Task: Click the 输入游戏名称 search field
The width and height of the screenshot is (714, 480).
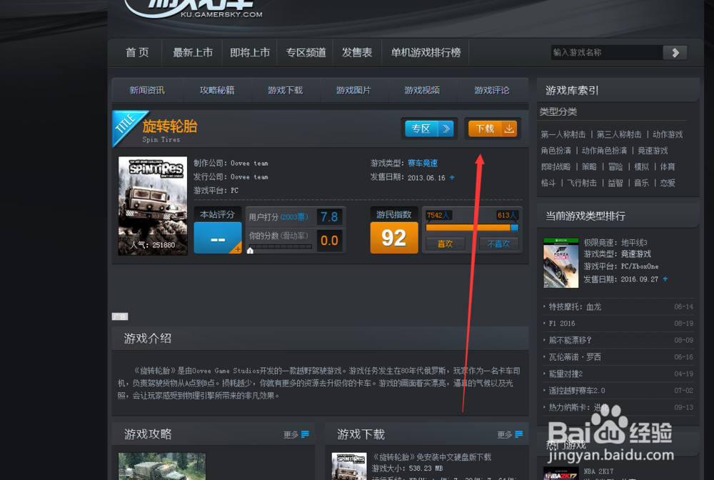Action: click(x=606, y=53)
